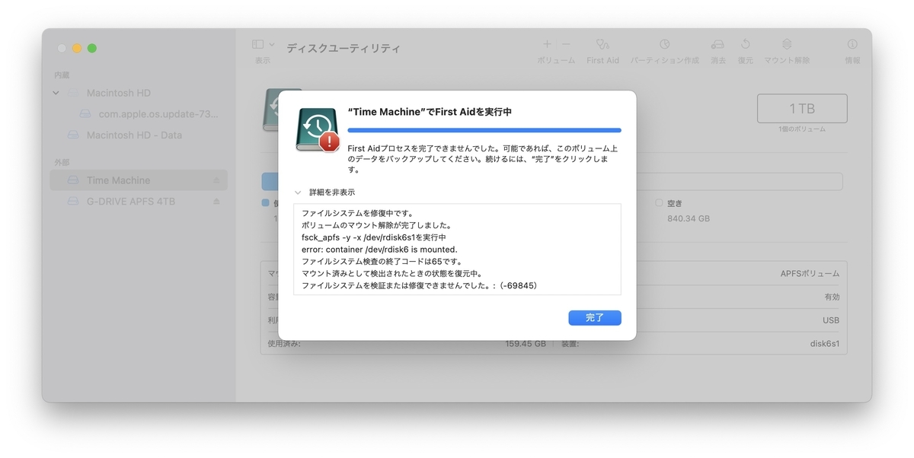Screen dimensions: 914x458
Task: Click the 外部 sidebar section header
Action: (x=62, y=163)
